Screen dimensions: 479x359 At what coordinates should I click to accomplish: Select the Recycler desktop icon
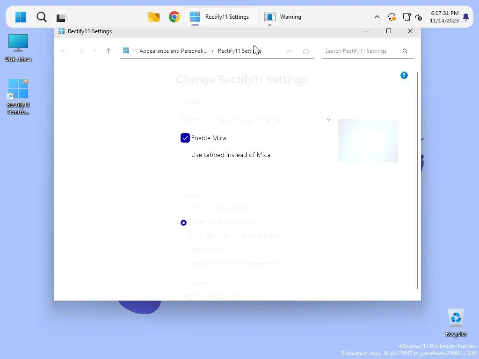tap(456, 323)
